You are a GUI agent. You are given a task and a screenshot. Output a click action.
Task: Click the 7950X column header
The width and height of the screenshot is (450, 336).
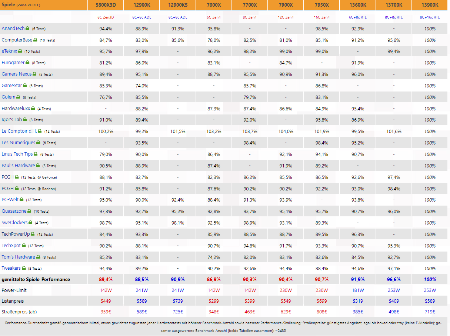point(321,5)
